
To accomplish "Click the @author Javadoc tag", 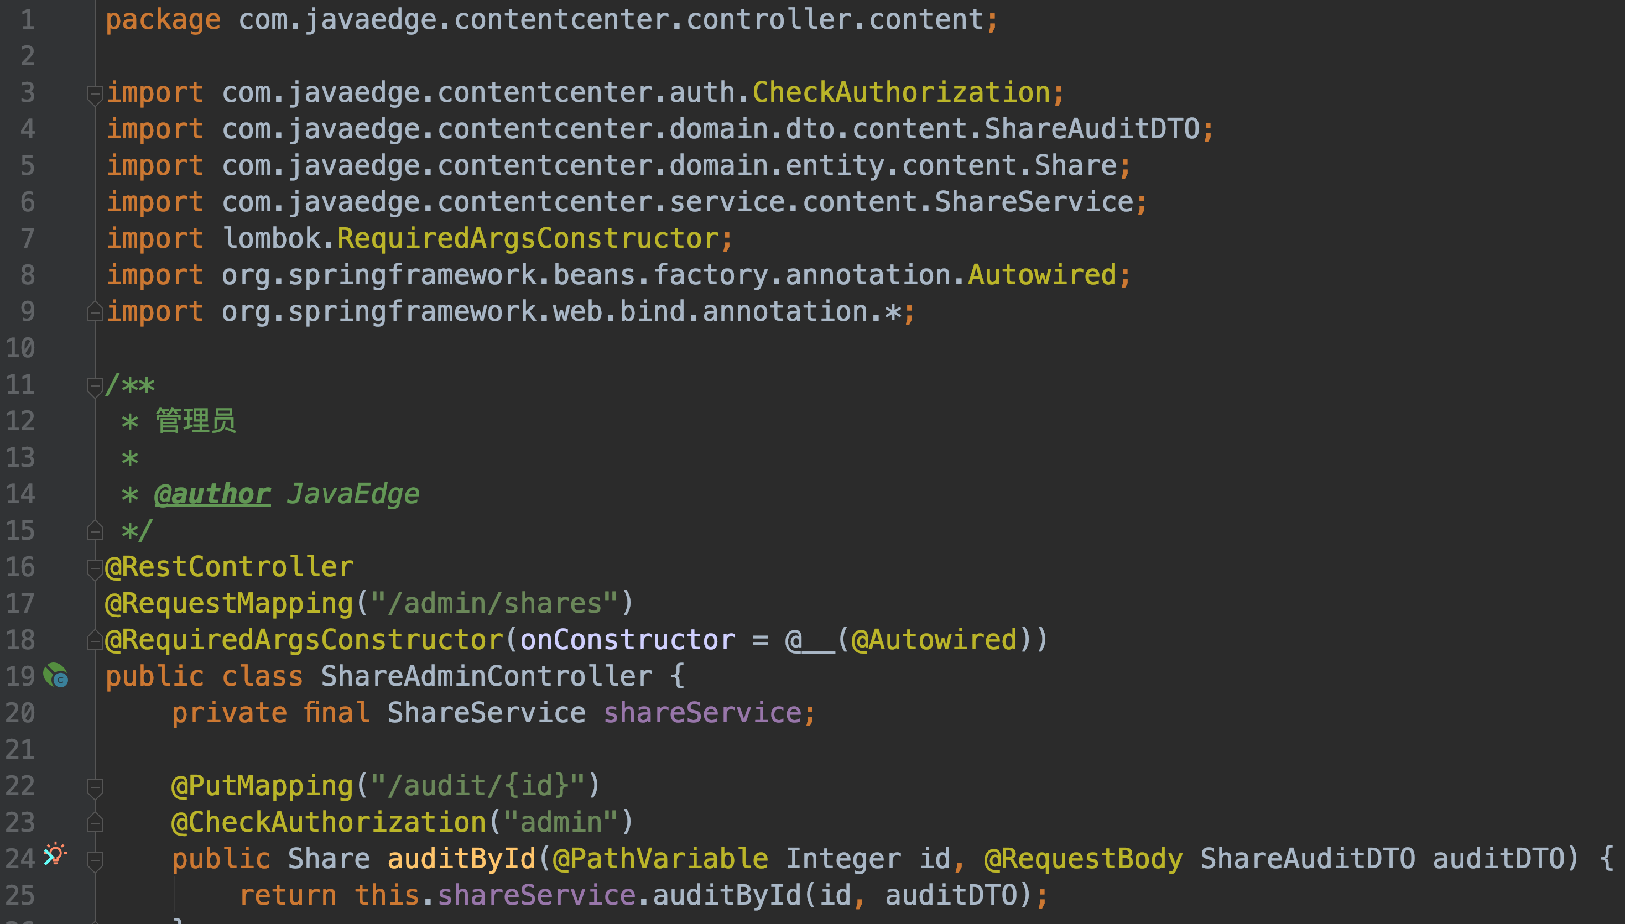I will [x=212, y=494].
